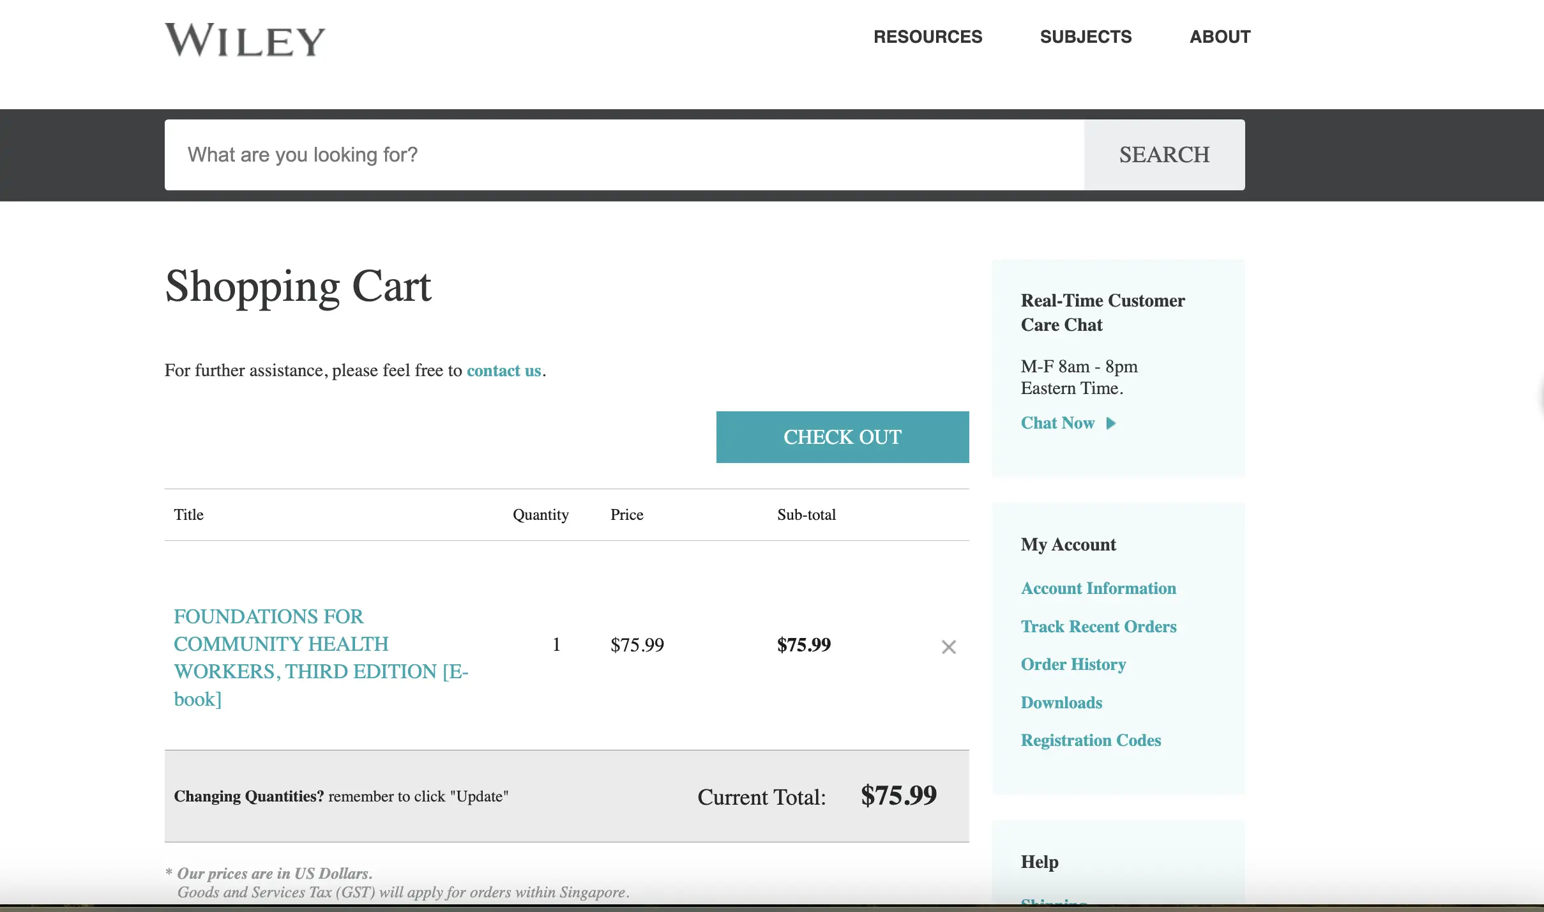Click the Help heading
Image resolution: width=1544 pixels, height=912 pixels.
pos(1040,862)
